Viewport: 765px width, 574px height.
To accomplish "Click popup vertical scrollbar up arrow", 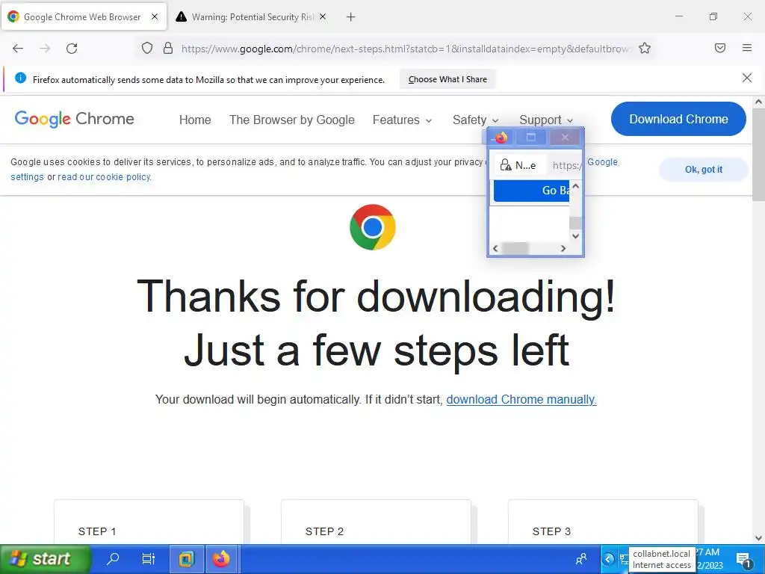I will click(x=576, y=186).
